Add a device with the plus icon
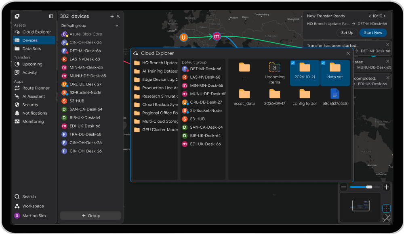The height and width of the screenshot is (234, 404). [112, 16]
